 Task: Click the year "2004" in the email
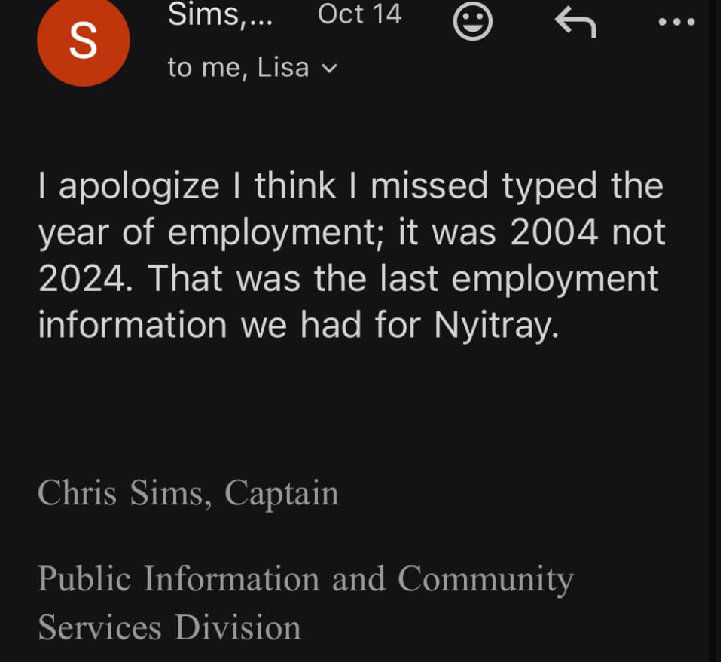point(554,233)
